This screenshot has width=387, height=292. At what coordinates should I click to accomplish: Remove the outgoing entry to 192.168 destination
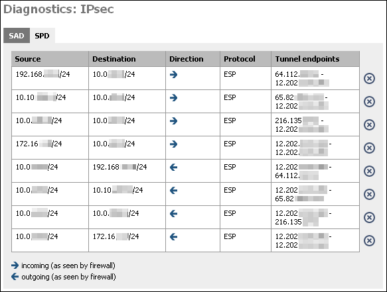[x=369, y=171]
